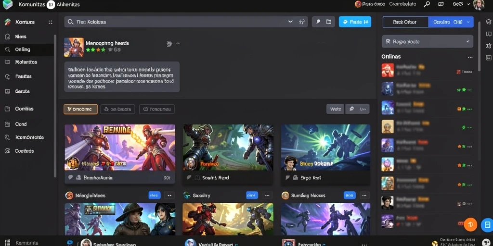This screenshot has height=246, width=493.
Task: Click the Komuras logo icon in the sidebar
Action: 8,22
